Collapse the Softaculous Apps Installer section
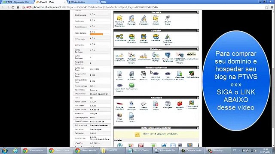Image resolution: width=275 pixels, height=154 pixels. [x=198, y=128]
